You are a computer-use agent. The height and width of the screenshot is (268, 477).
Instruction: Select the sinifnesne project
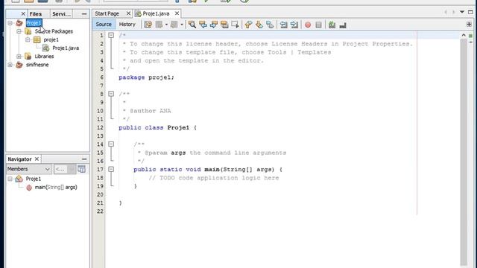(x=37, y=65)
